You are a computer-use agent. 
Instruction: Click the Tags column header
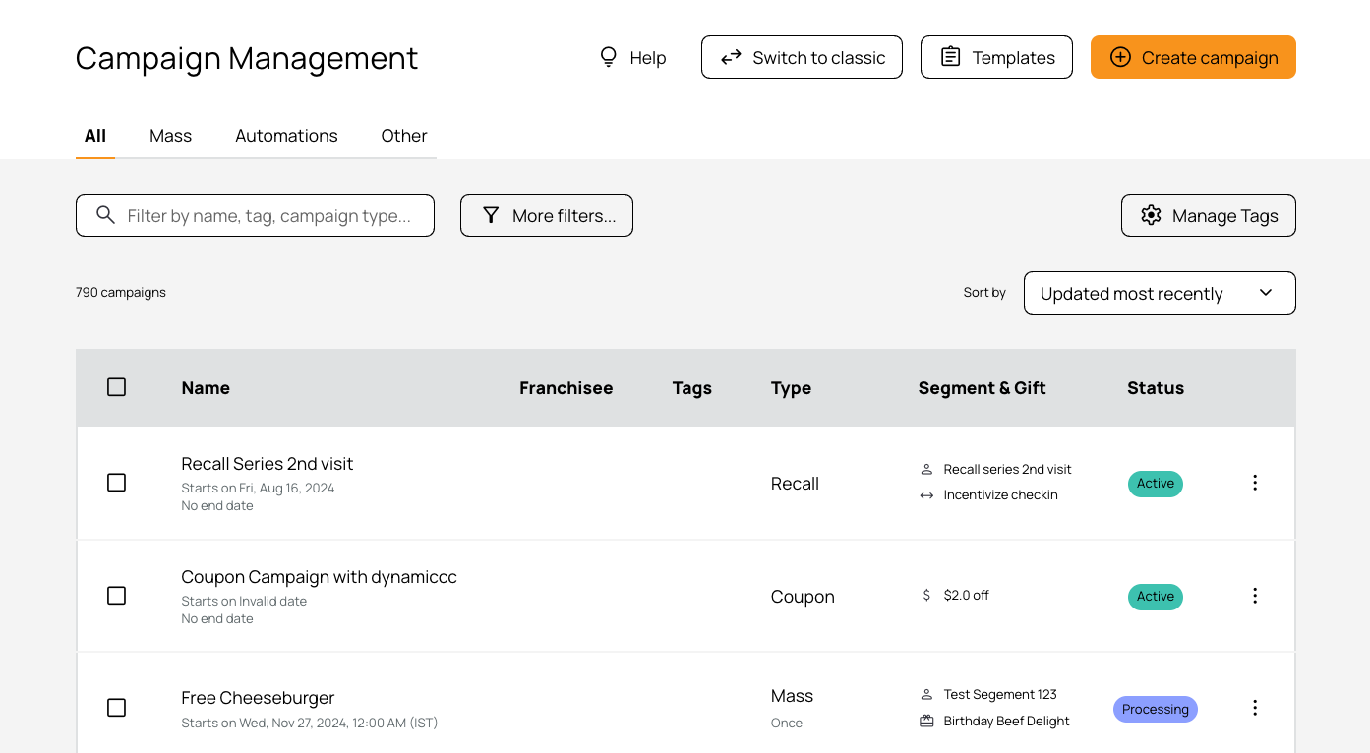692,388
